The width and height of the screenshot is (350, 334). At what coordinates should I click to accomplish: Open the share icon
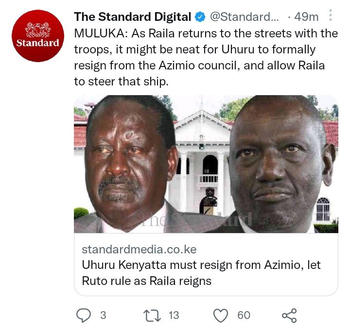coord(289,315)
